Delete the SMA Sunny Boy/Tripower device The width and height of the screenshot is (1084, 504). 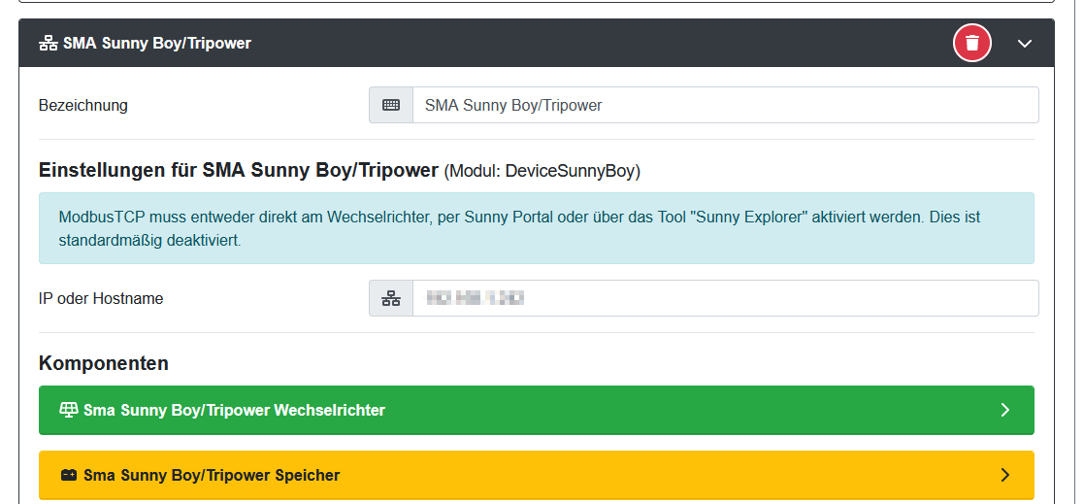pyautogui.click(x=972, y=43)
